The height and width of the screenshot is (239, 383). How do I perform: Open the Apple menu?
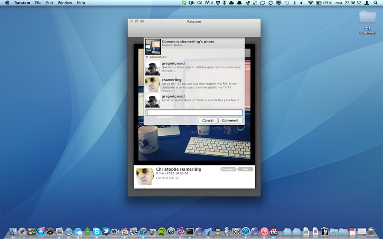coord(7,3)
